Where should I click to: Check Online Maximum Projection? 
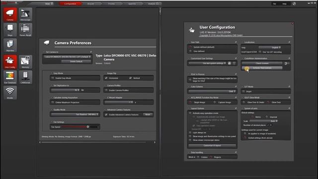pos(53,102)
